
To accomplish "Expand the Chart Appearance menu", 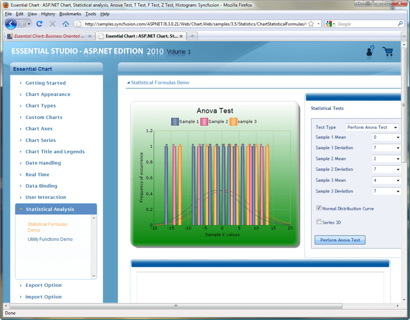I will 48,94.
